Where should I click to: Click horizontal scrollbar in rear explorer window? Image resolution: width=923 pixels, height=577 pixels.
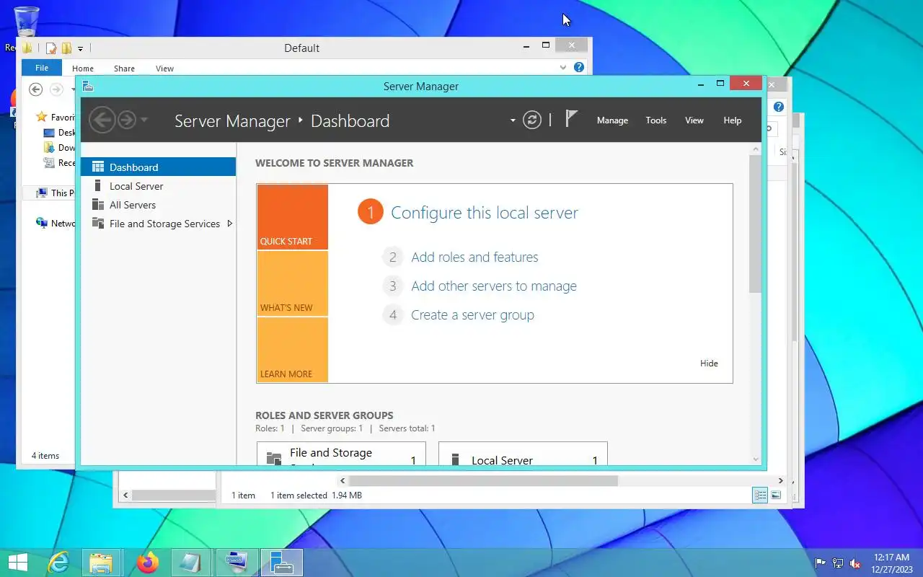[483, 480]
